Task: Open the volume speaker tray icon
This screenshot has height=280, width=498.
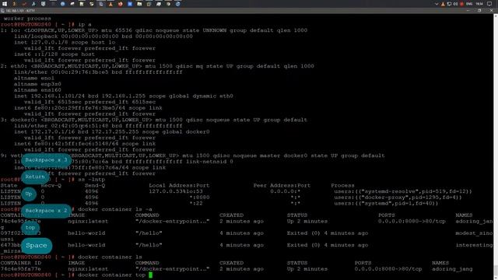Action: pyautogui.click(x=455, y=4)
